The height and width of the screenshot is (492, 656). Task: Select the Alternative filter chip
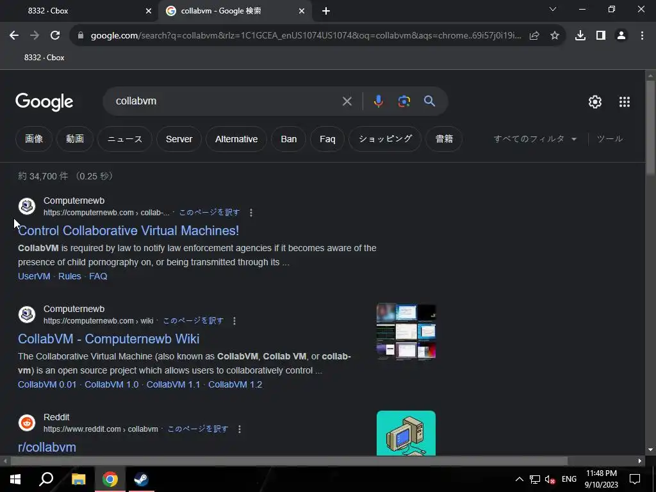236,139
